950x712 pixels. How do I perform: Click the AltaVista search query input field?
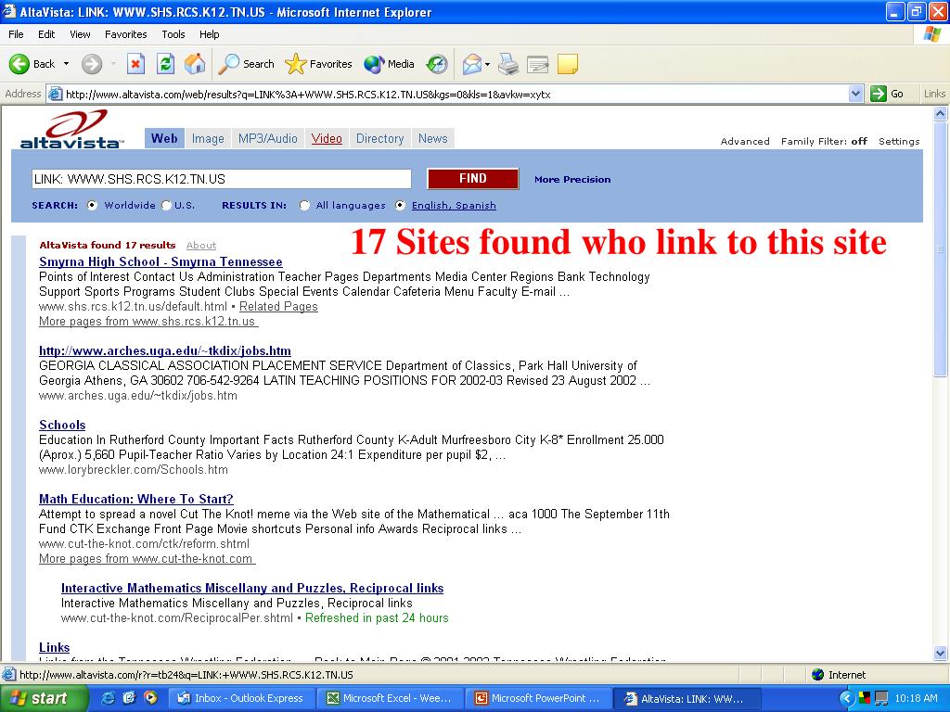(x=222, y=179)
